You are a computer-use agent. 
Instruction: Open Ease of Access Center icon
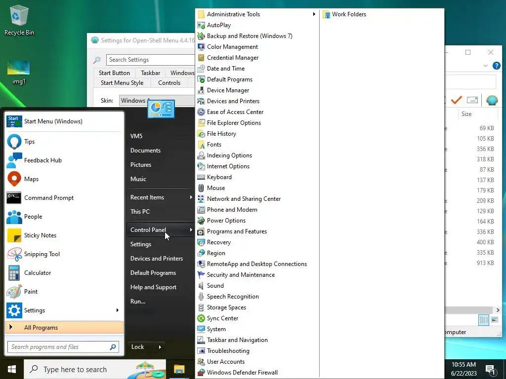click(x=201, y=112)
